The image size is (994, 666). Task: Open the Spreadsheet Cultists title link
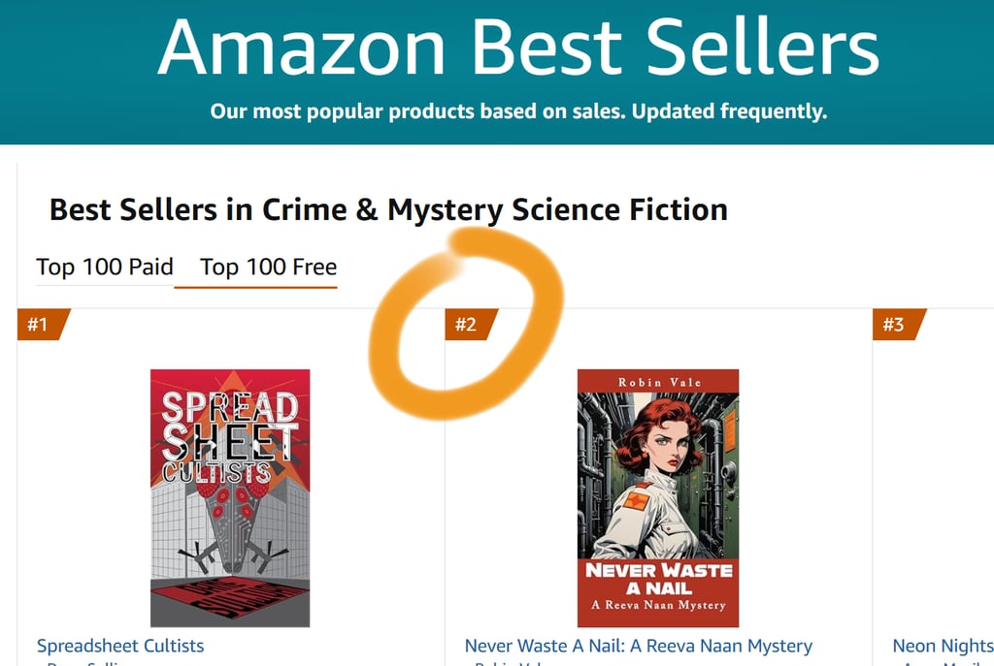[120, 646]
